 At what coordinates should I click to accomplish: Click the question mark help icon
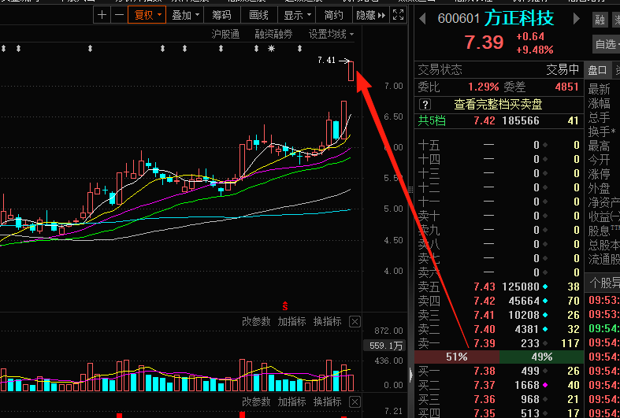[x=425, y=105]
